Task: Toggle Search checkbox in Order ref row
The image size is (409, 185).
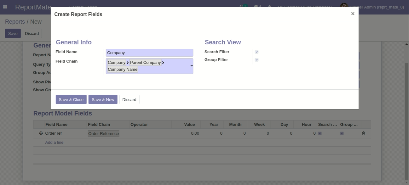Action: (x=320, y=133)
